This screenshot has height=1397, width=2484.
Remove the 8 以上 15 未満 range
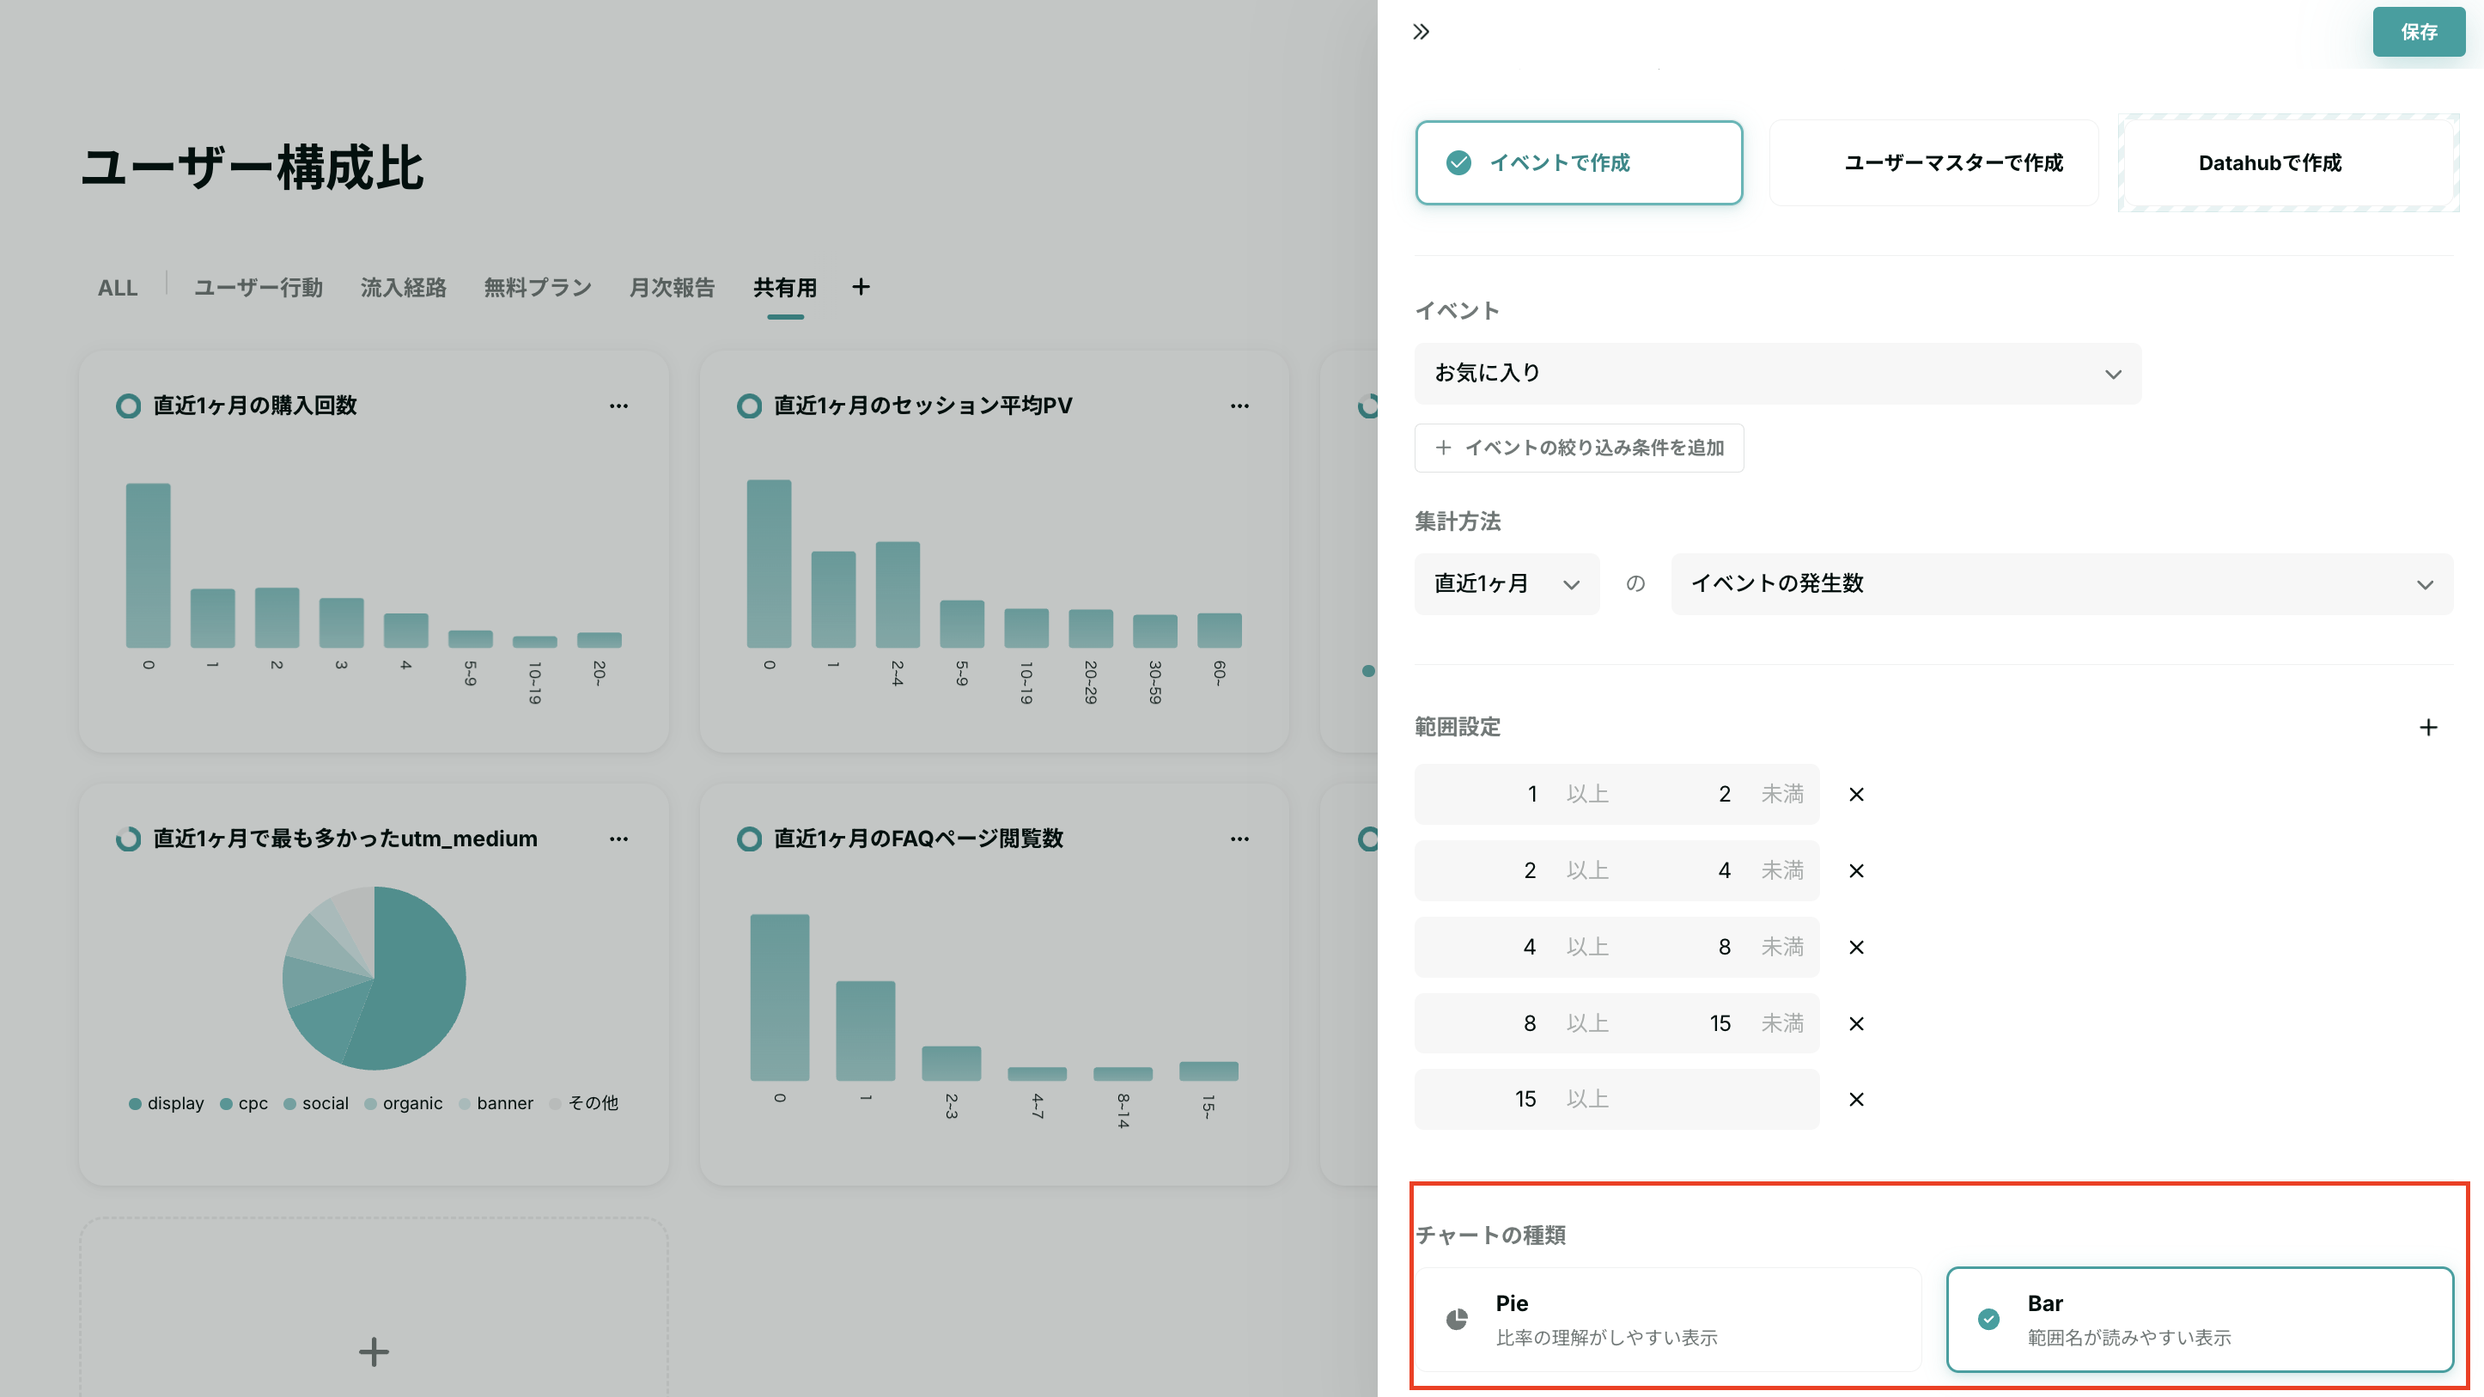(1856, 1023)
